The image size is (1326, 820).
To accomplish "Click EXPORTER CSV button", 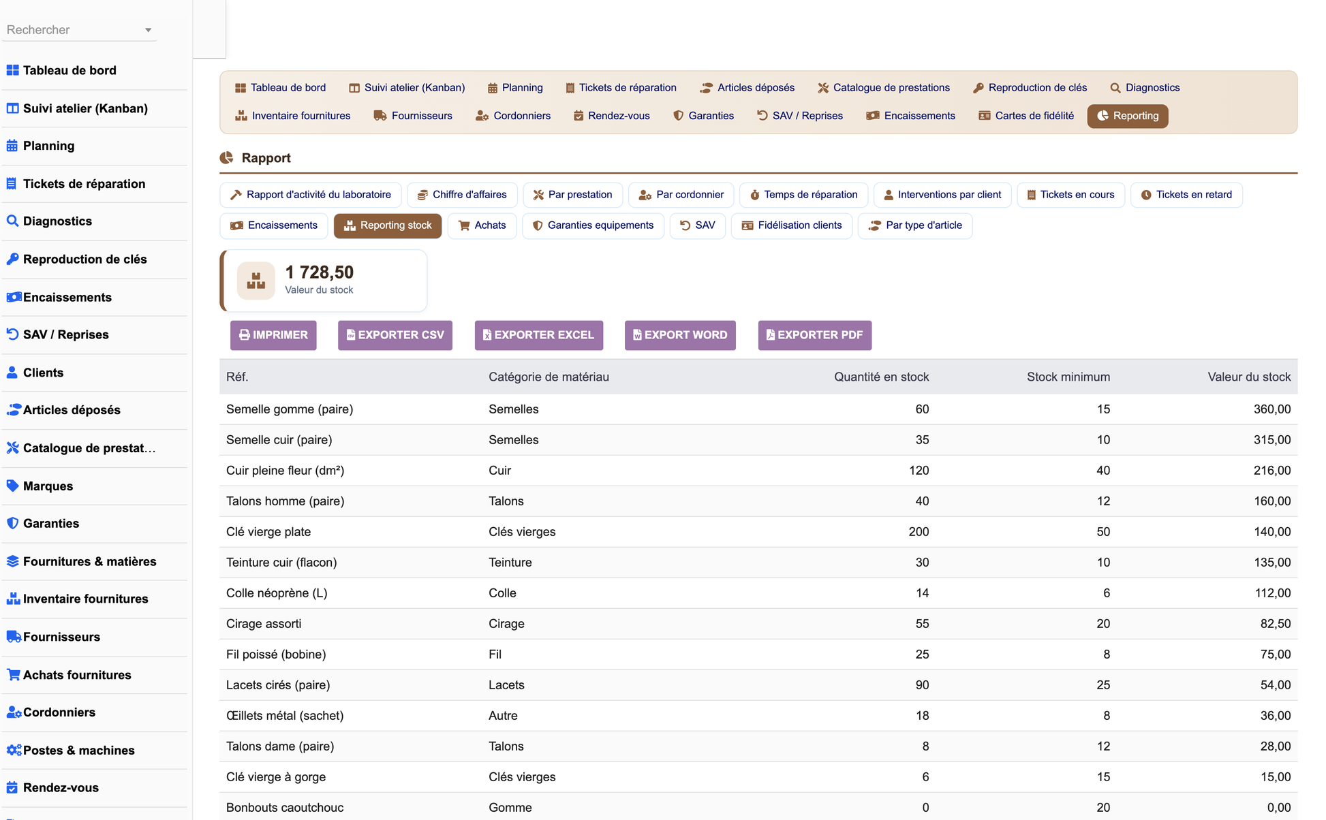I will click(395, 335).
